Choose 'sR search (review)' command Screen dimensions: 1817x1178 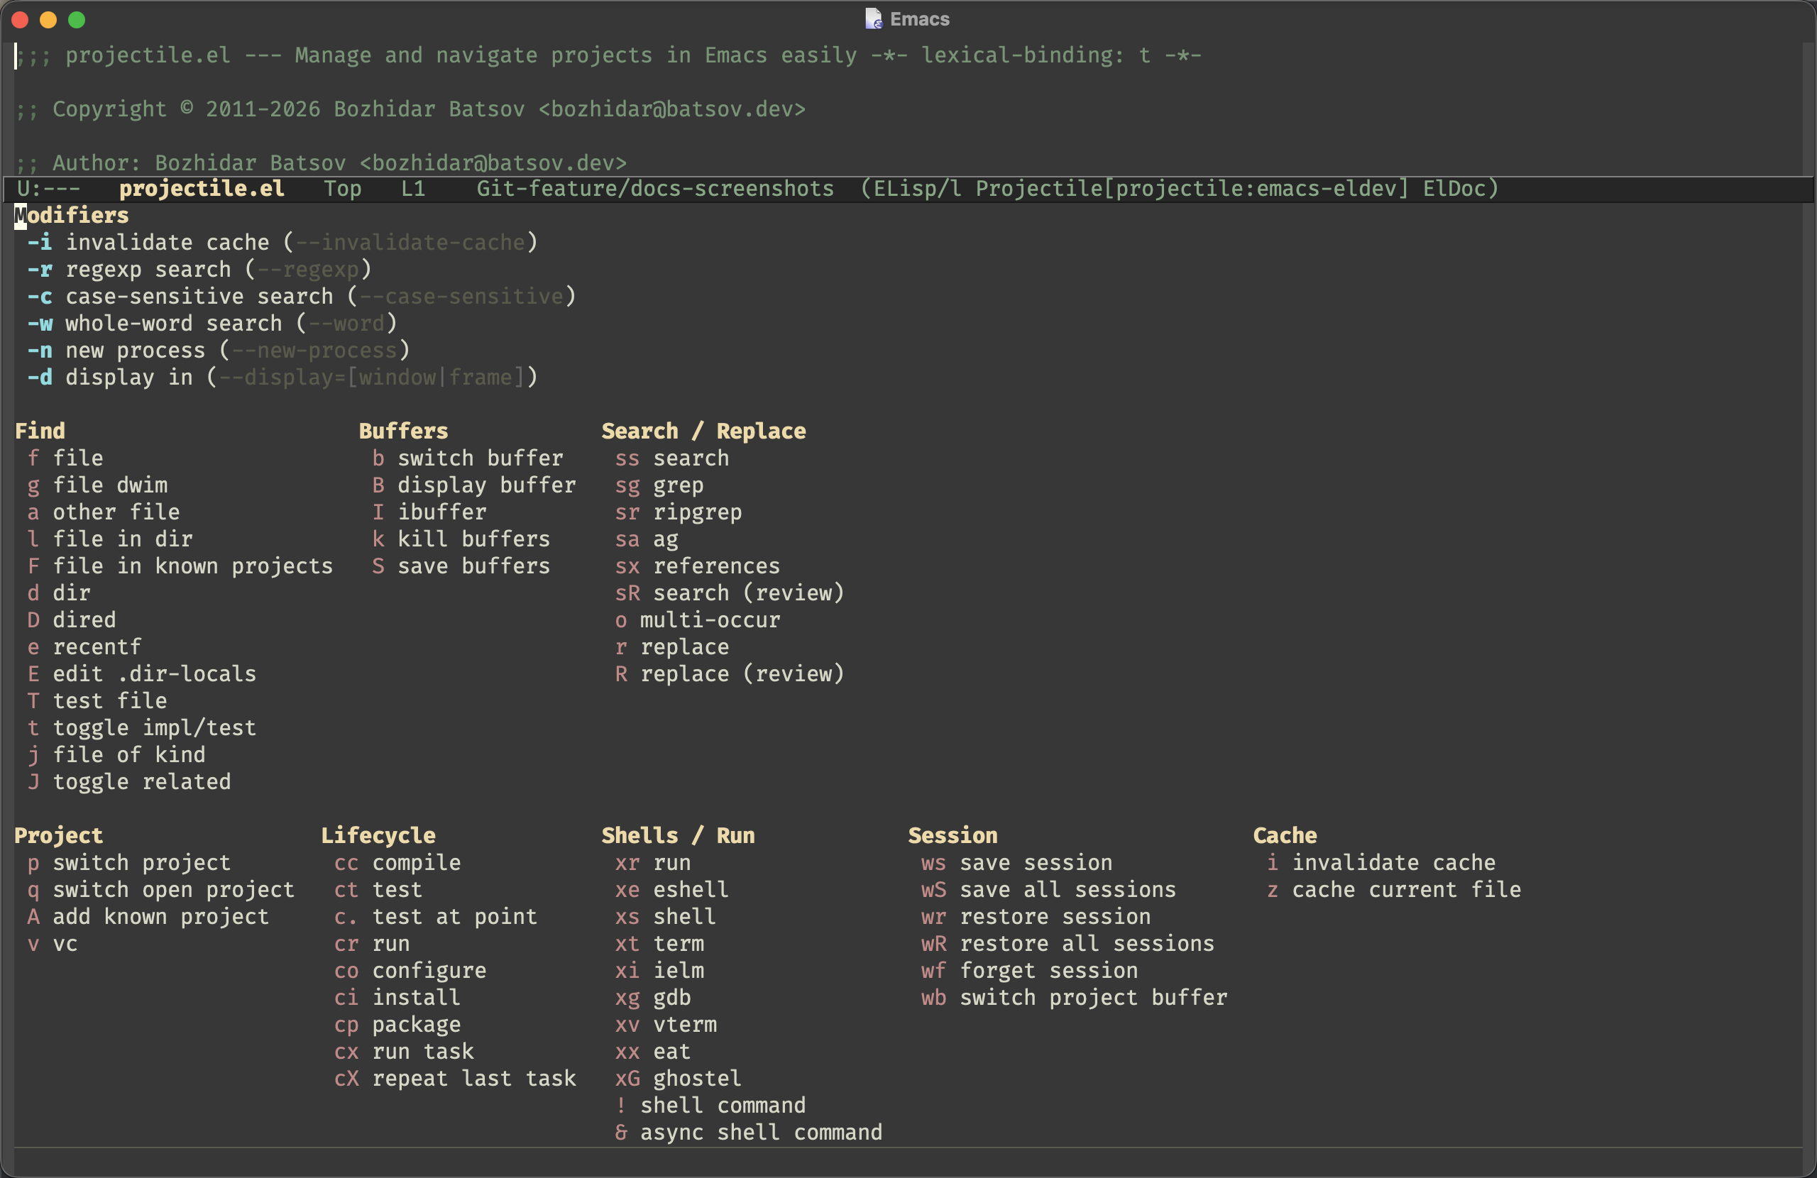730,593
